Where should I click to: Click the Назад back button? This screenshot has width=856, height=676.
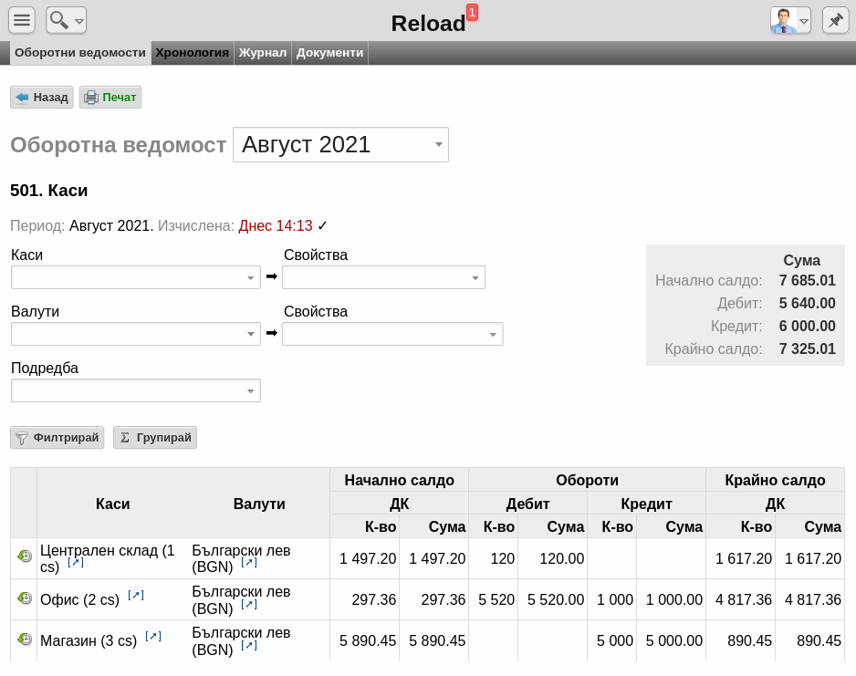click(41, 97)
